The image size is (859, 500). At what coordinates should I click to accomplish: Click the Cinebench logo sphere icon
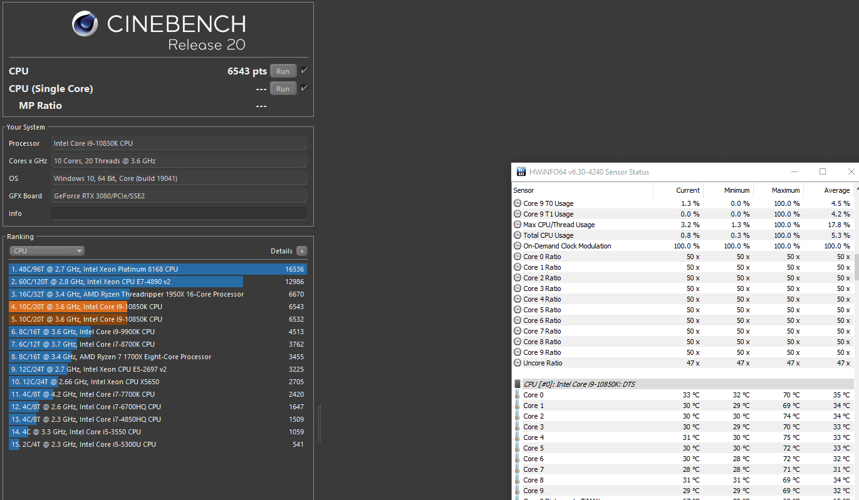point(85,24)
